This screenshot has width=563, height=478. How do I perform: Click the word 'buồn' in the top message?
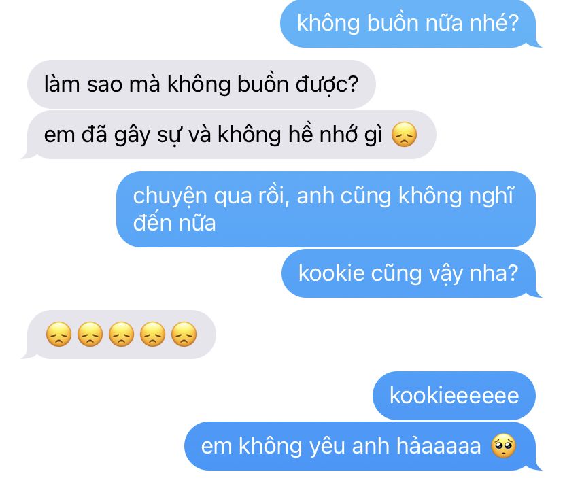[393, 23]
